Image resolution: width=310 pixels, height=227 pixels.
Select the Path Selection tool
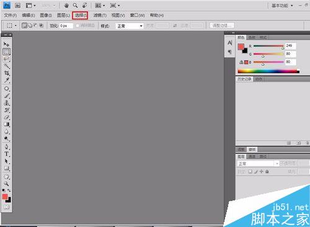point(6,161)
